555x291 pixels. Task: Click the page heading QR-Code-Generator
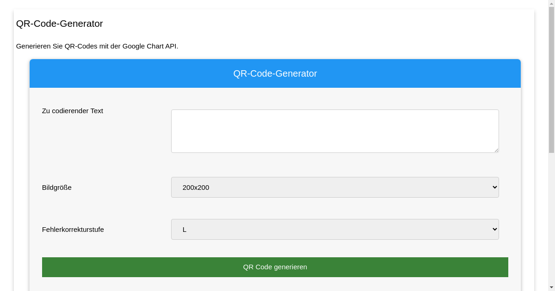[x=59, y=24]
